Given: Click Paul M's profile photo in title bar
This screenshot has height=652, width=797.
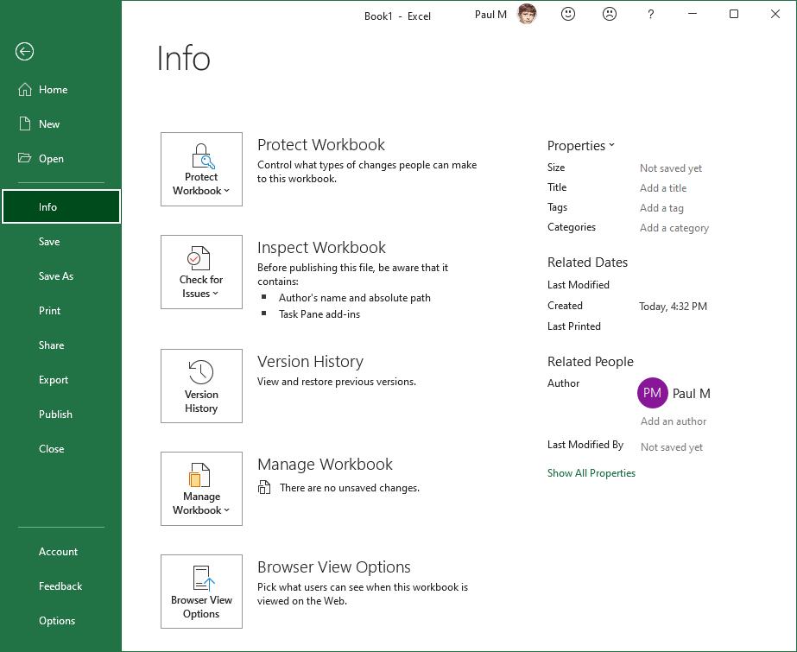Looking at the screenshot, I should pyautogui.click(x=527, y=14).
